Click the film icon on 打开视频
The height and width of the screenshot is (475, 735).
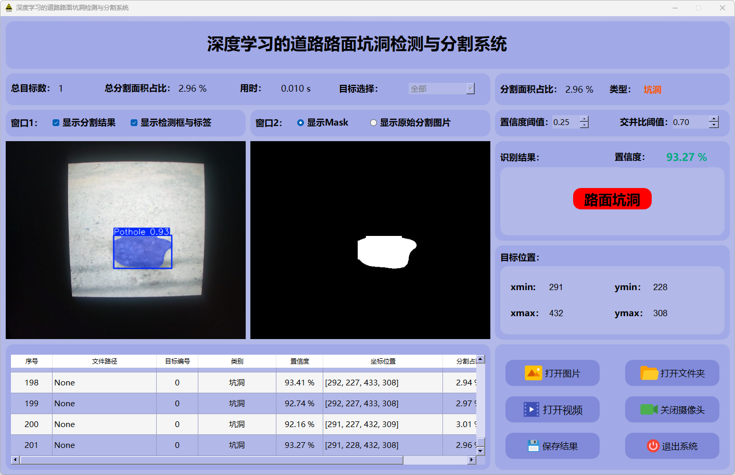tap(531, 410)
